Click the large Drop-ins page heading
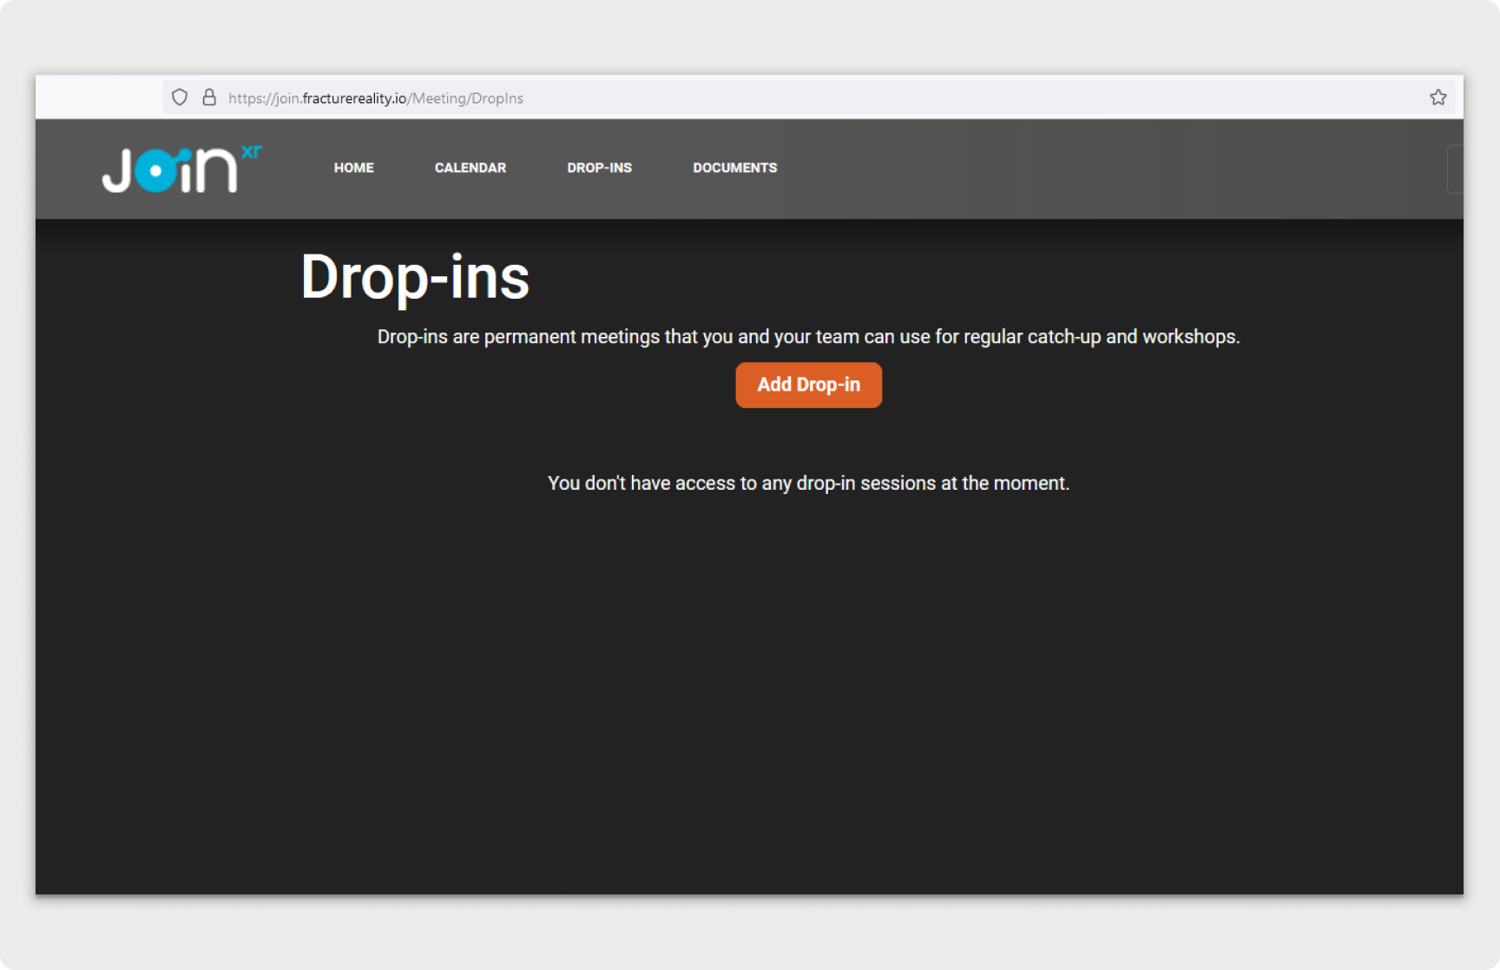This screenshot has width=1500, height=970. [415, 278]
